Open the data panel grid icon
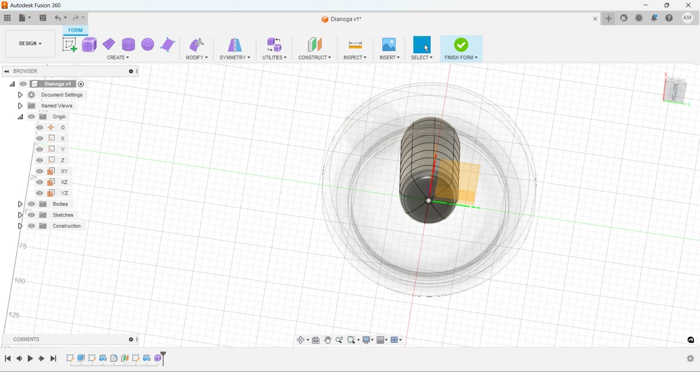This screenshot has width=700, height=372. pyautogui.click(x=7, y=18)
